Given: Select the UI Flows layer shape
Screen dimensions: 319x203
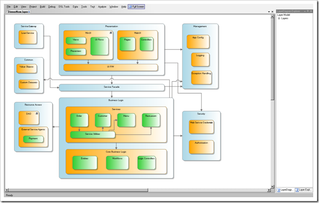Looking at the screenshot, I should click(99, 46).
